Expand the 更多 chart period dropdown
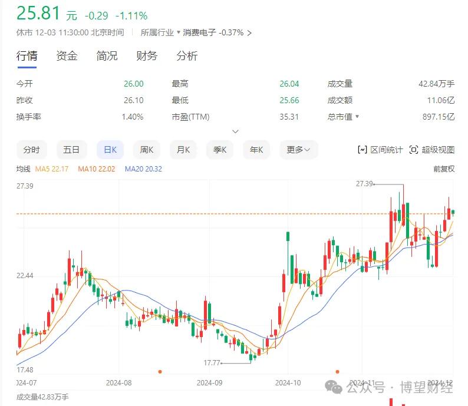Screen dimensions: 468x406 tap(299, 150)
